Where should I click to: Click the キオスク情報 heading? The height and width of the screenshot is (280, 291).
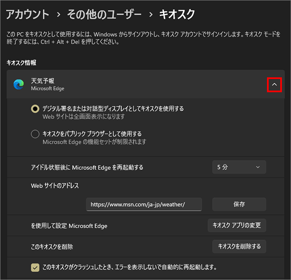[x=22, y=63]
